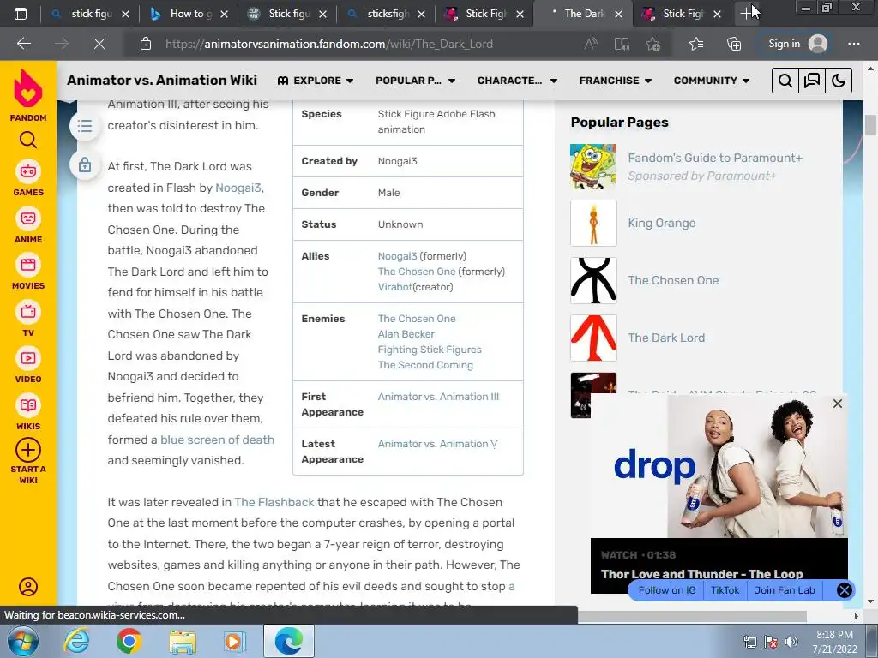Stop page loading with X button
This screenshot has height=658, width=878.
[99, 44]
